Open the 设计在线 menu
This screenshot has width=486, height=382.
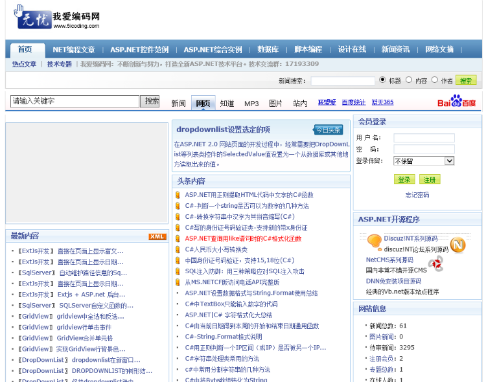[352, 50]
